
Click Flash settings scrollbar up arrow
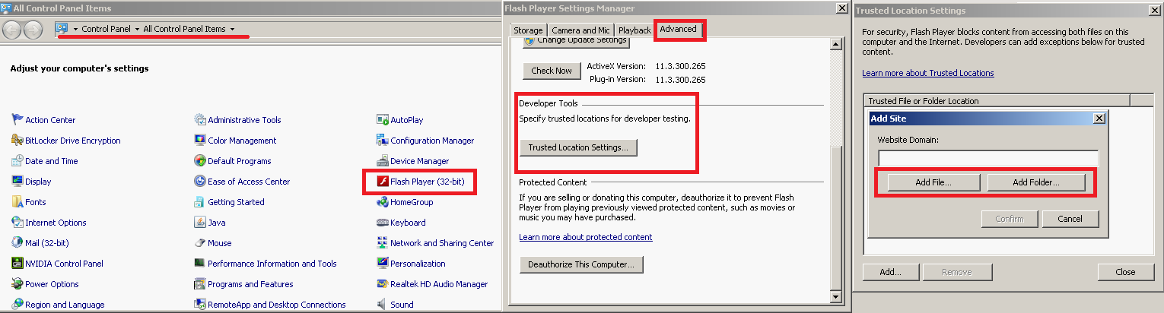click(x=836, y=45)
